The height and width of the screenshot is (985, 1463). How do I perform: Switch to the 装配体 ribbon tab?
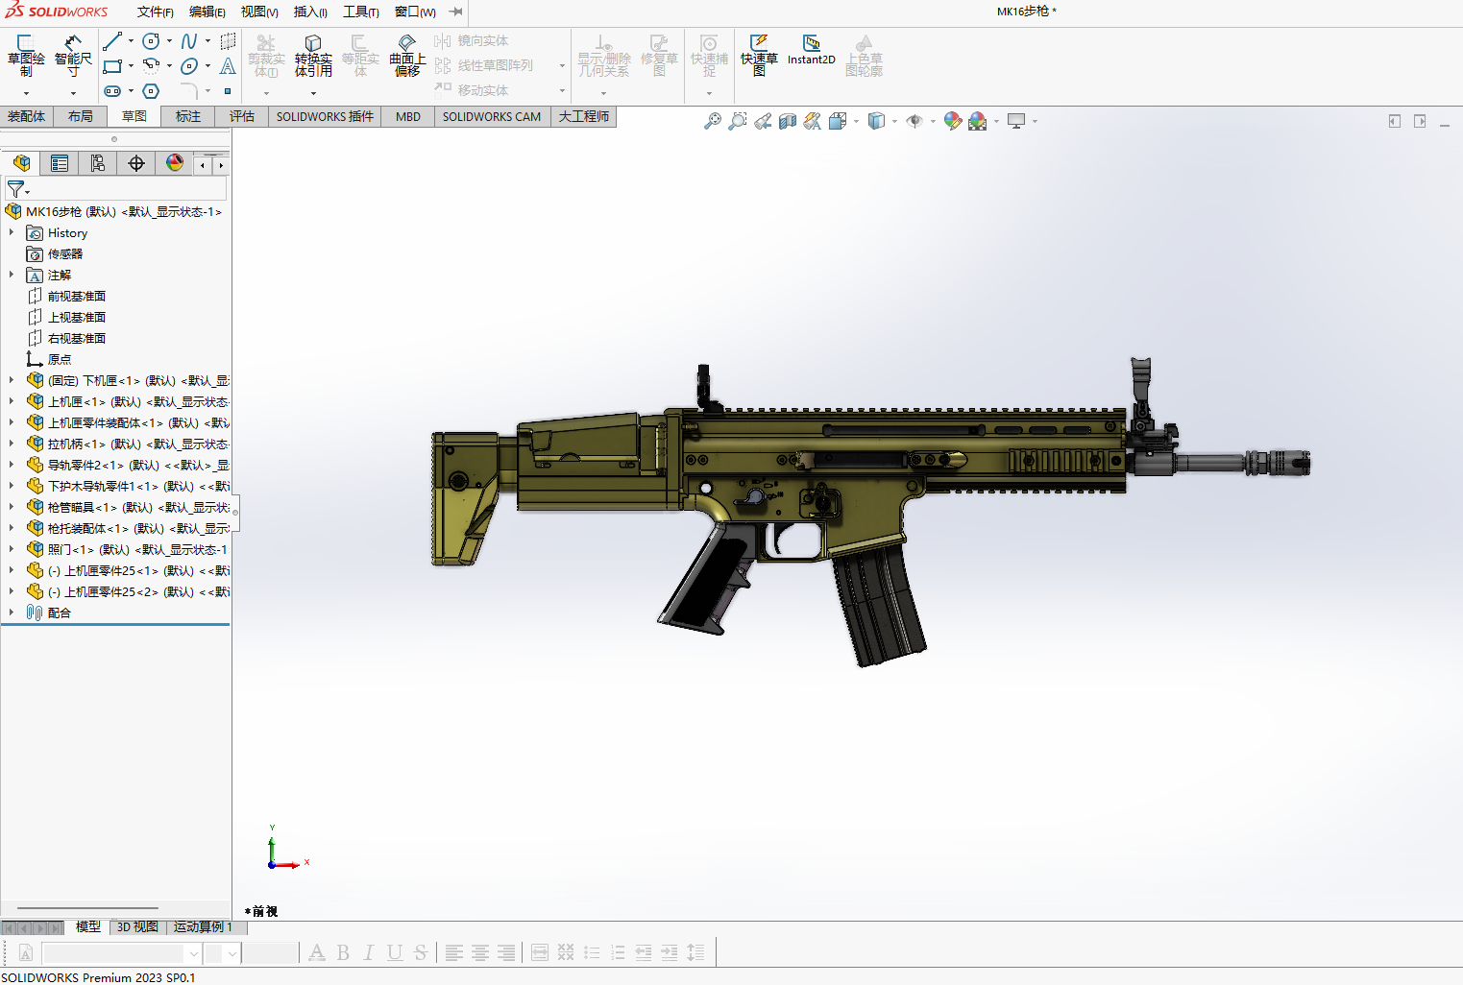[26, 116]
